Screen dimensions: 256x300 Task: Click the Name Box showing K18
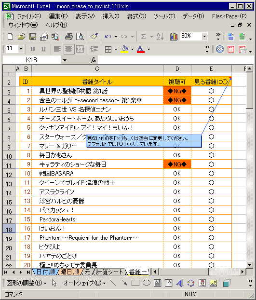[x=32, y=60]
